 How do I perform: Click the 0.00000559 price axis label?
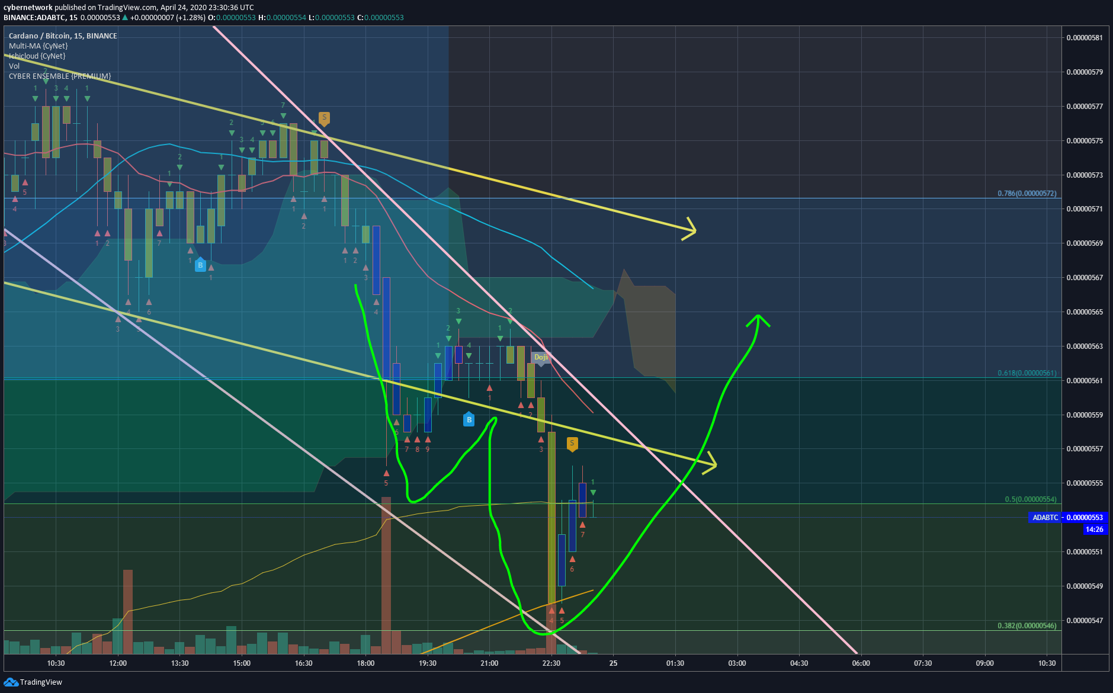pyautogui.click(x=1085, y=415)
